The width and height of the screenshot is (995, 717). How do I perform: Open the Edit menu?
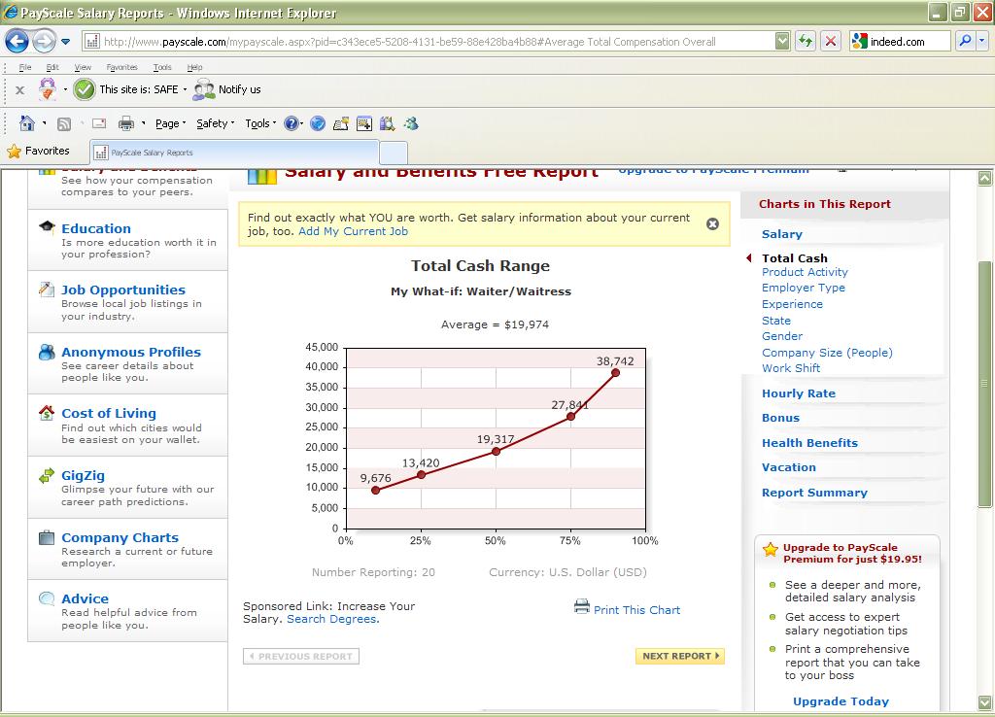point(52,67)
